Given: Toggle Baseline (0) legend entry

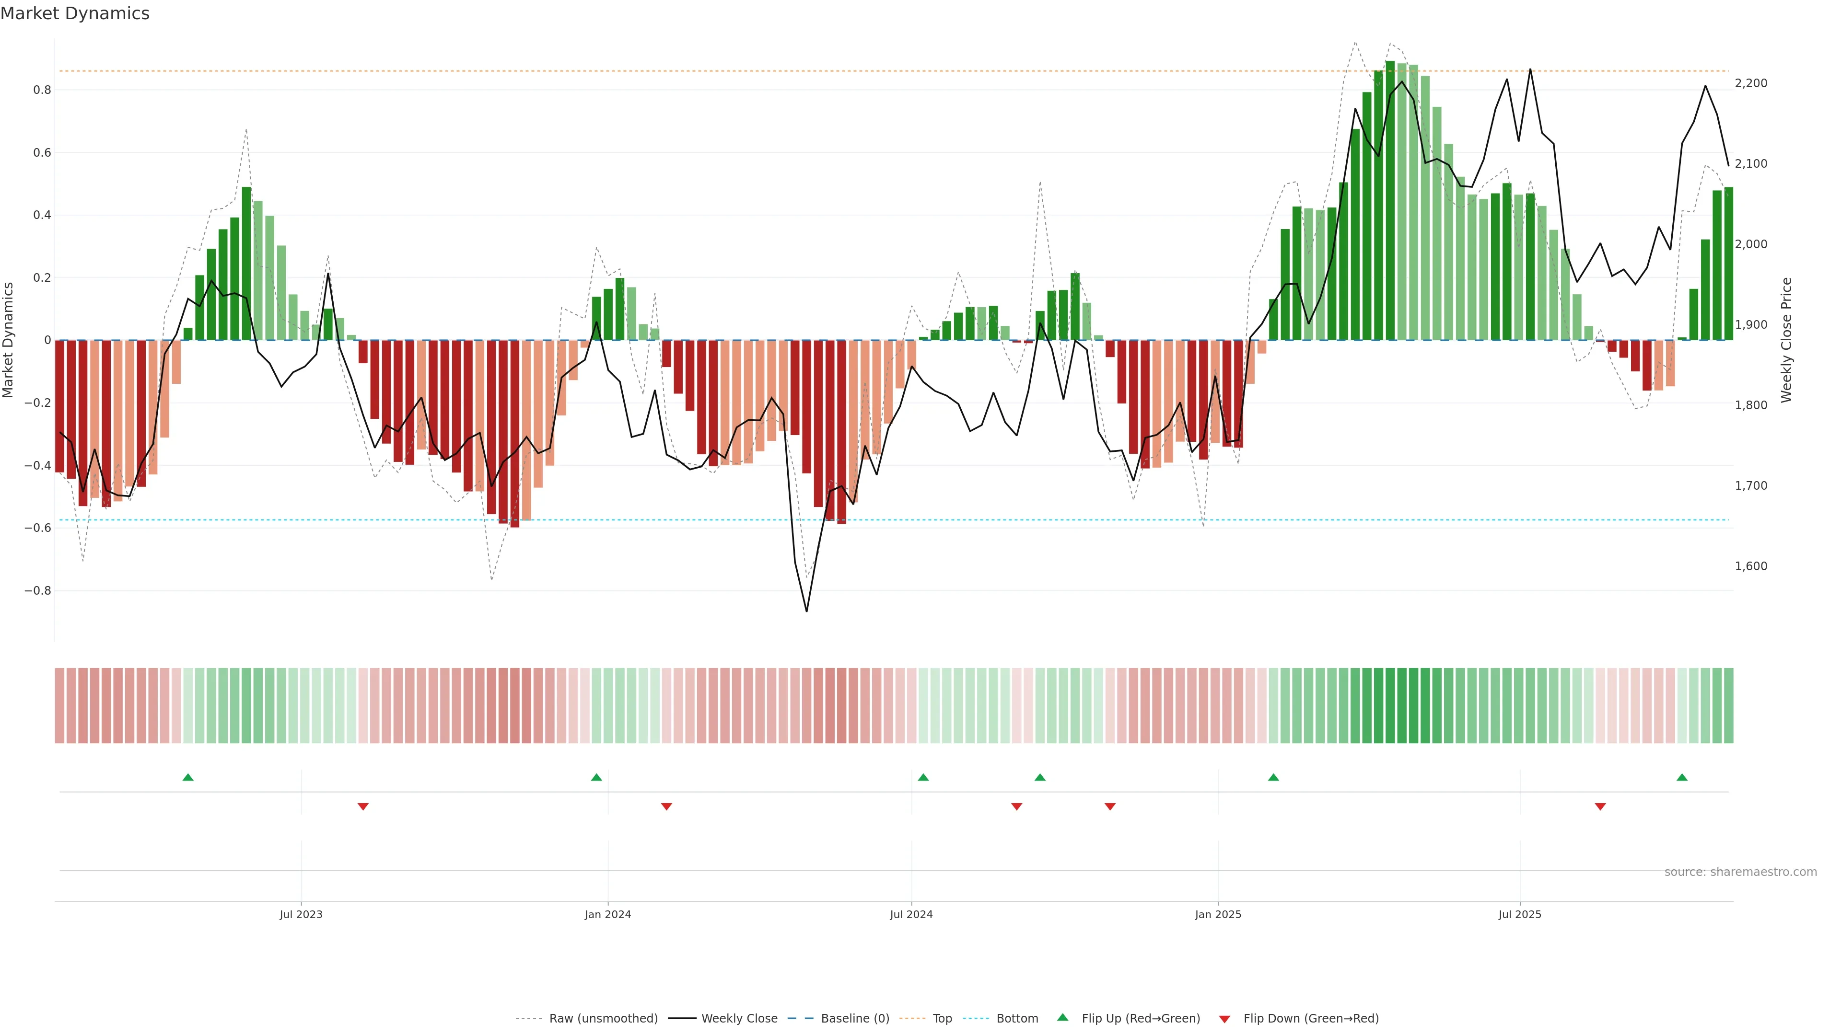Looking at the screenshot, I should 855,1019.
